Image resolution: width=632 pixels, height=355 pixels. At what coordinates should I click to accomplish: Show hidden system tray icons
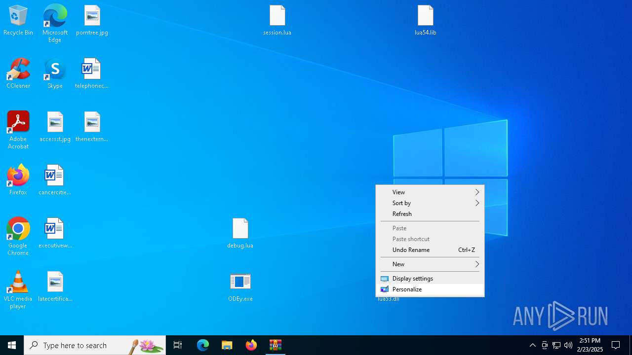coord(533,345)
